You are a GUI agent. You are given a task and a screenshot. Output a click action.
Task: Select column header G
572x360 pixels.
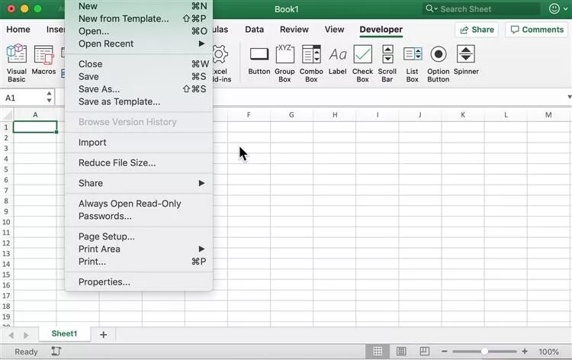coord(291,115)
